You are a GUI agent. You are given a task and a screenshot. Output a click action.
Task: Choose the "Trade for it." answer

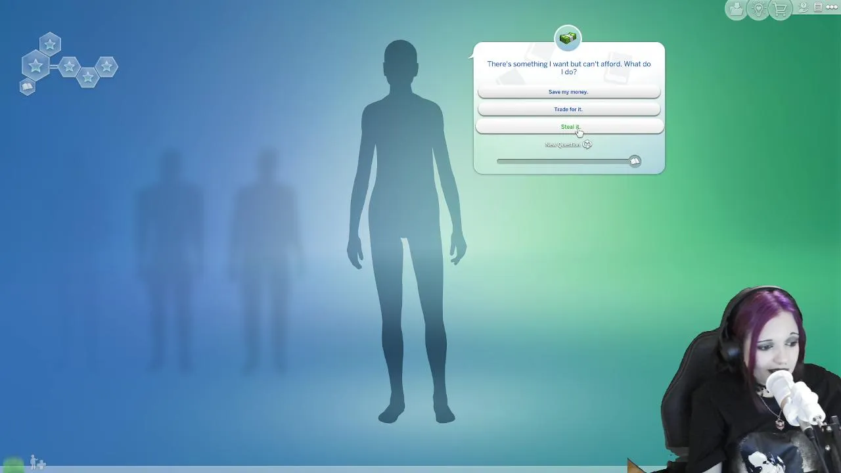pyautogui.click(x=569, y=109)
